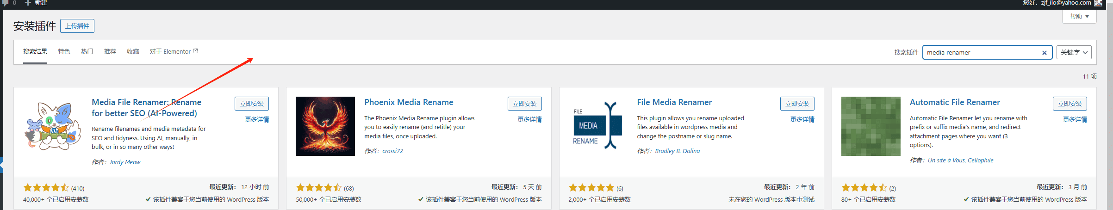The image size is (1113, 210).
Task: Click the collapse arrow at left sidebar edge
Action: [x=1, y=165]
